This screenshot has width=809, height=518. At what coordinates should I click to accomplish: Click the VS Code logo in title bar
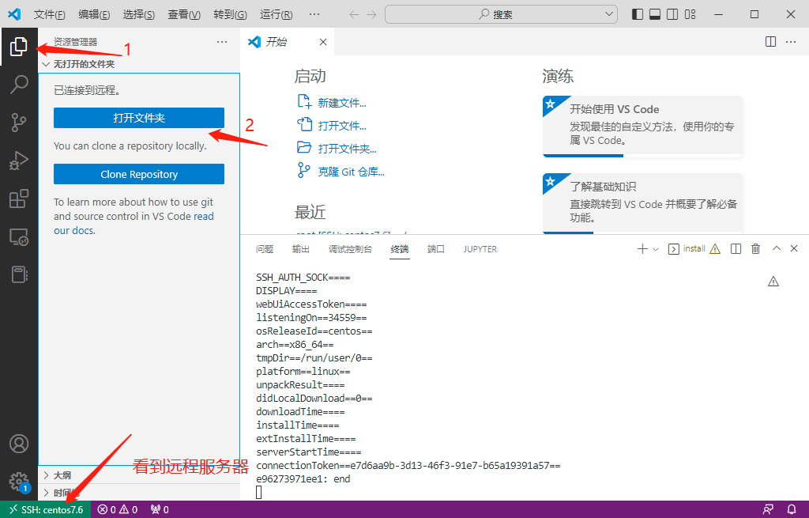tap(14, 14)
